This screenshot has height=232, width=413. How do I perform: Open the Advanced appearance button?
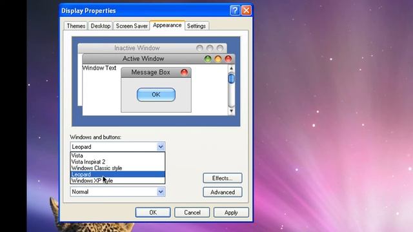coord(222,192)
